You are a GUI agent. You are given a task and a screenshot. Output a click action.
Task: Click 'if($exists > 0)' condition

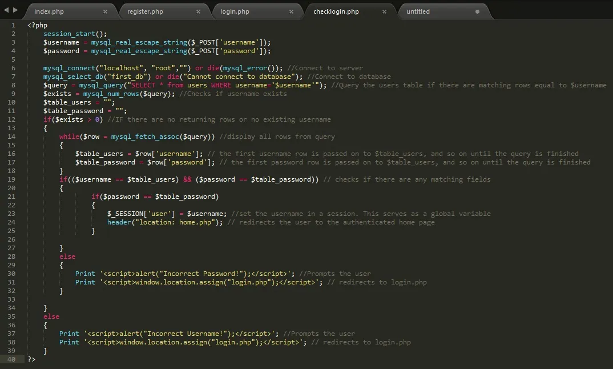click(73, 119)
